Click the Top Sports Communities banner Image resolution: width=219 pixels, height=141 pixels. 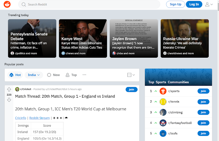tap(178, 77)
